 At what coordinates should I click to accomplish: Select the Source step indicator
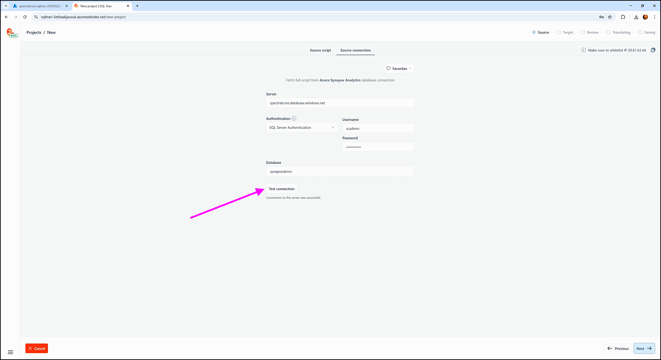pos(540,32)
